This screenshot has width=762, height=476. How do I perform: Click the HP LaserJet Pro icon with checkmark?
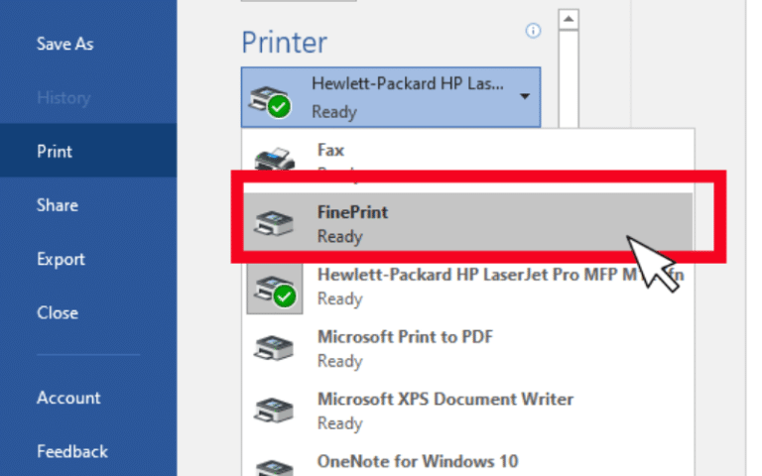click(275, 290)
